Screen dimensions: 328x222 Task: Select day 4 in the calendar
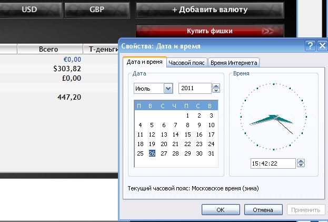coord(140,125)
